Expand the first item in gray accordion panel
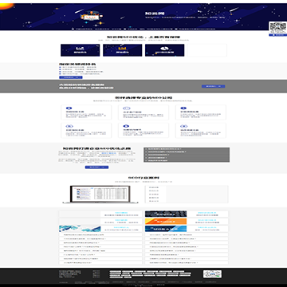 [x=187, y=149]
